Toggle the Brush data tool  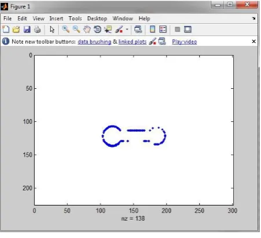[x=119, y=30]
